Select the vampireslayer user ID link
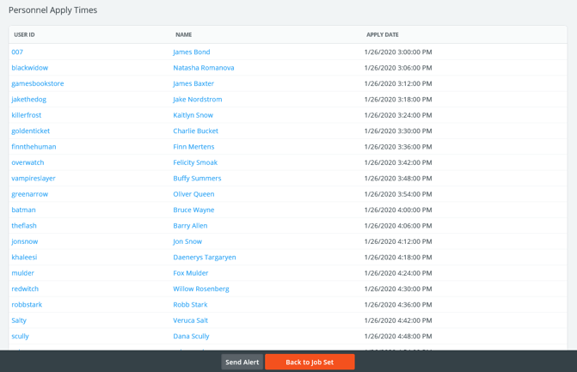The height and width of the screenshot is (372, 577). point(33,179)
